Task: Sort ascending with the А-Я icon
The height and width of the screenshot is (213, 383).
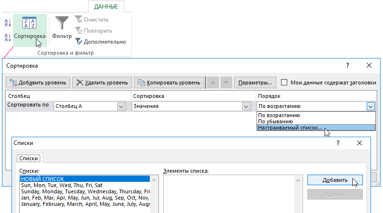Action: 8,23
